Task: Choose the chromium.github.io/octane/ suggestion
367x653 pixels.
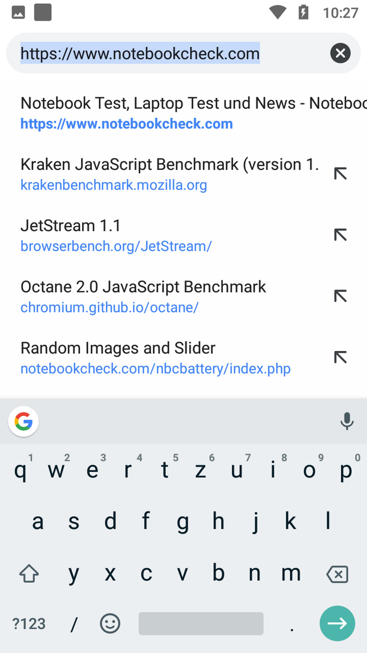Action: pyautogui.click(x=163, y=297)
